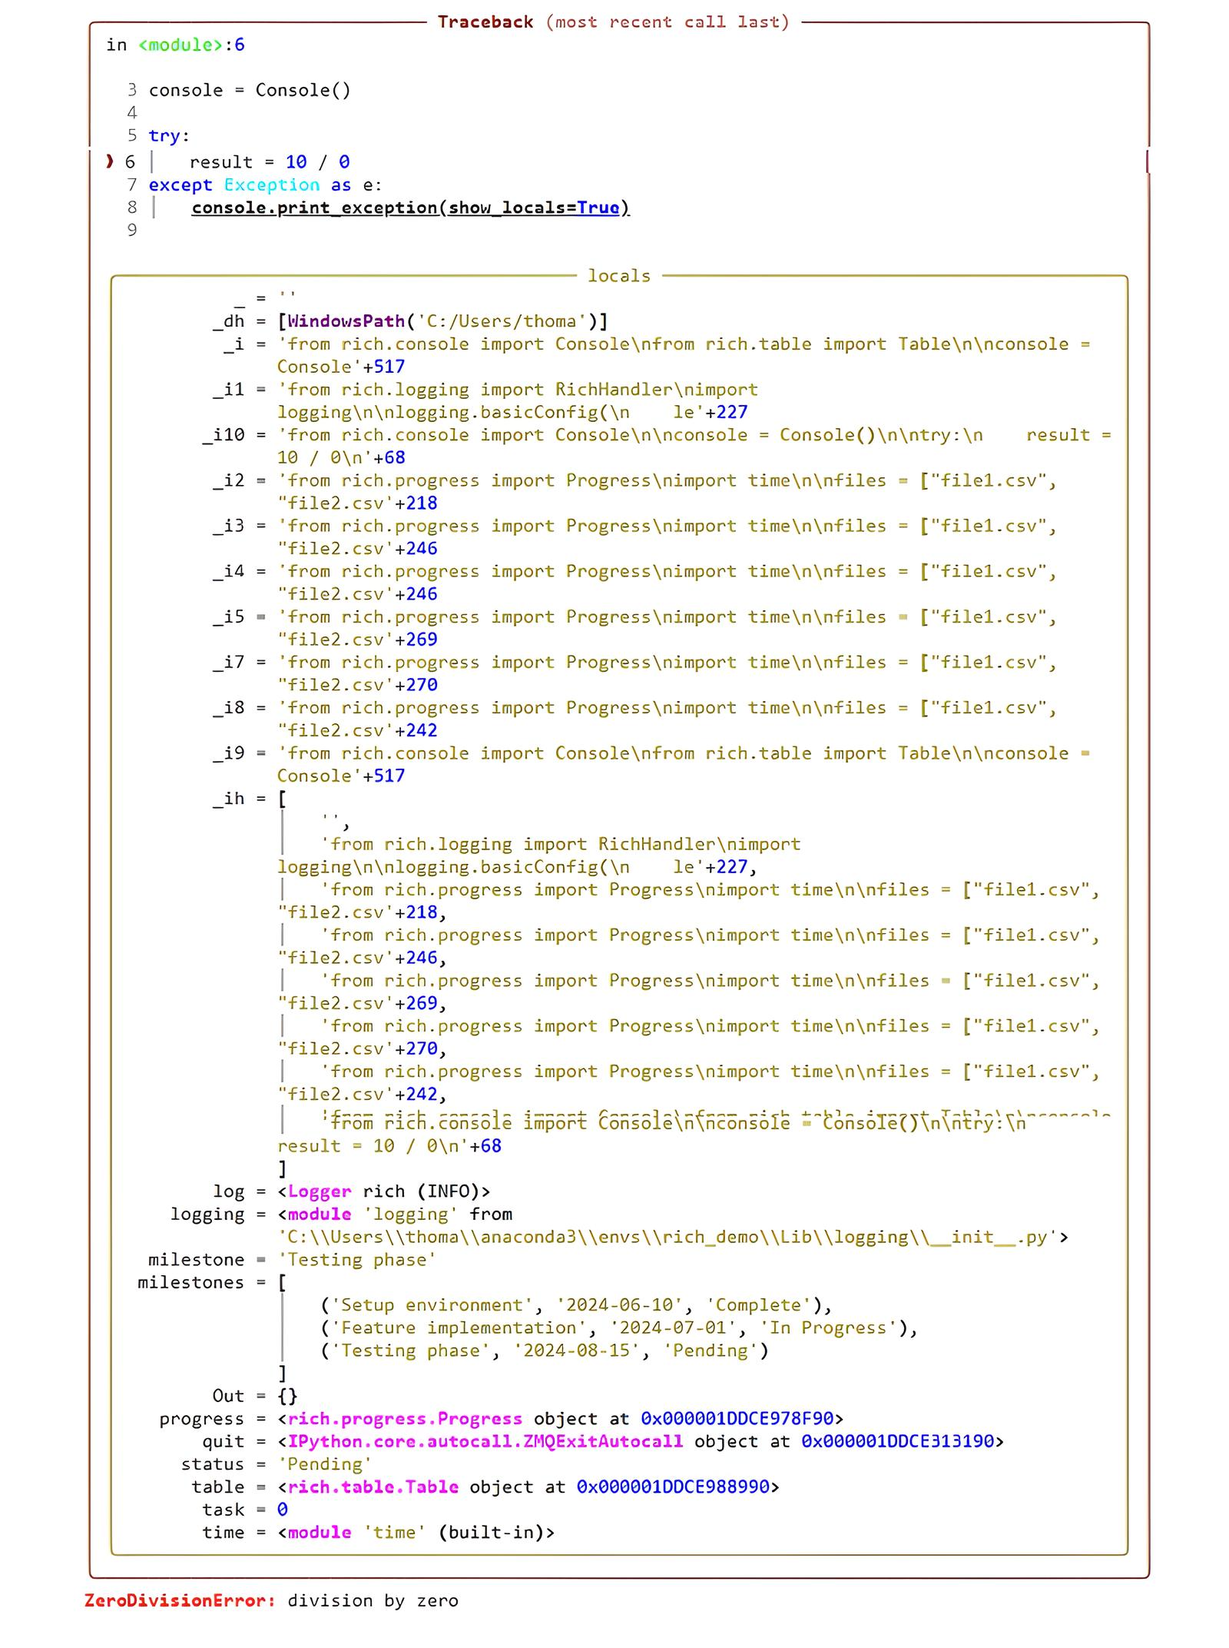Viewport: 1229px width, 1648px height.
Task: Click the "logging" variable name
Action: pos(207,1214)
